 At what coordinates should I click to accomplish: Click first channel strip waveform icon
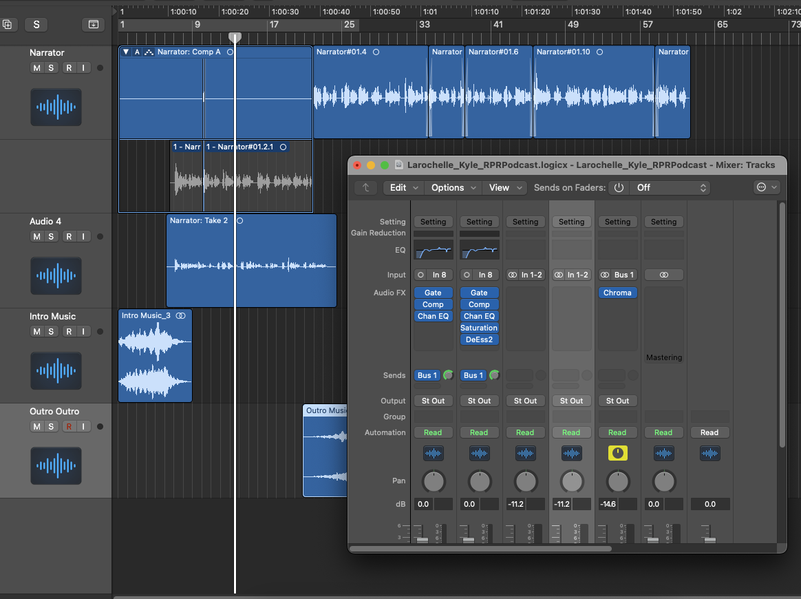point(434,453)
